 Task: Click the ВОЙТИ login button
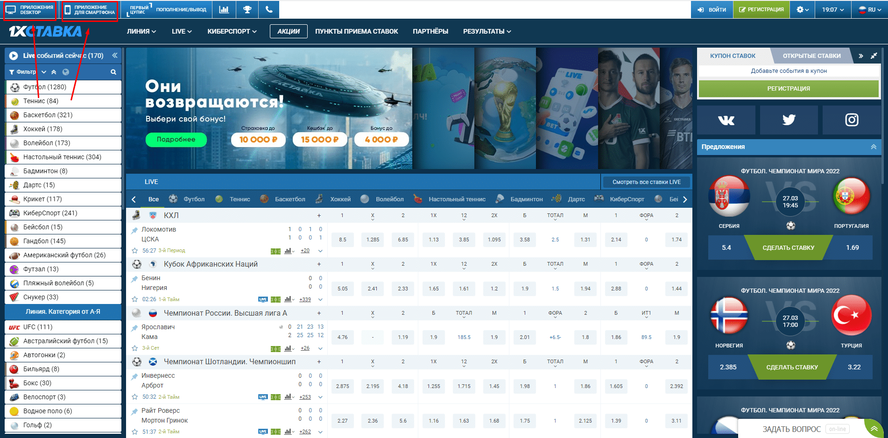pyautogui.click(x=712, y=9)
